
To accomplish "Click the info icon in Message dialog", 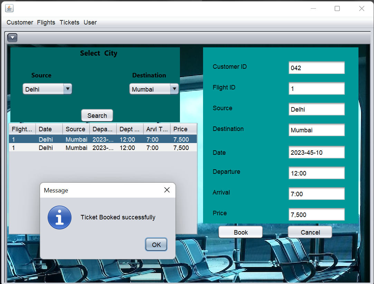I will click(x=59, y=217).
